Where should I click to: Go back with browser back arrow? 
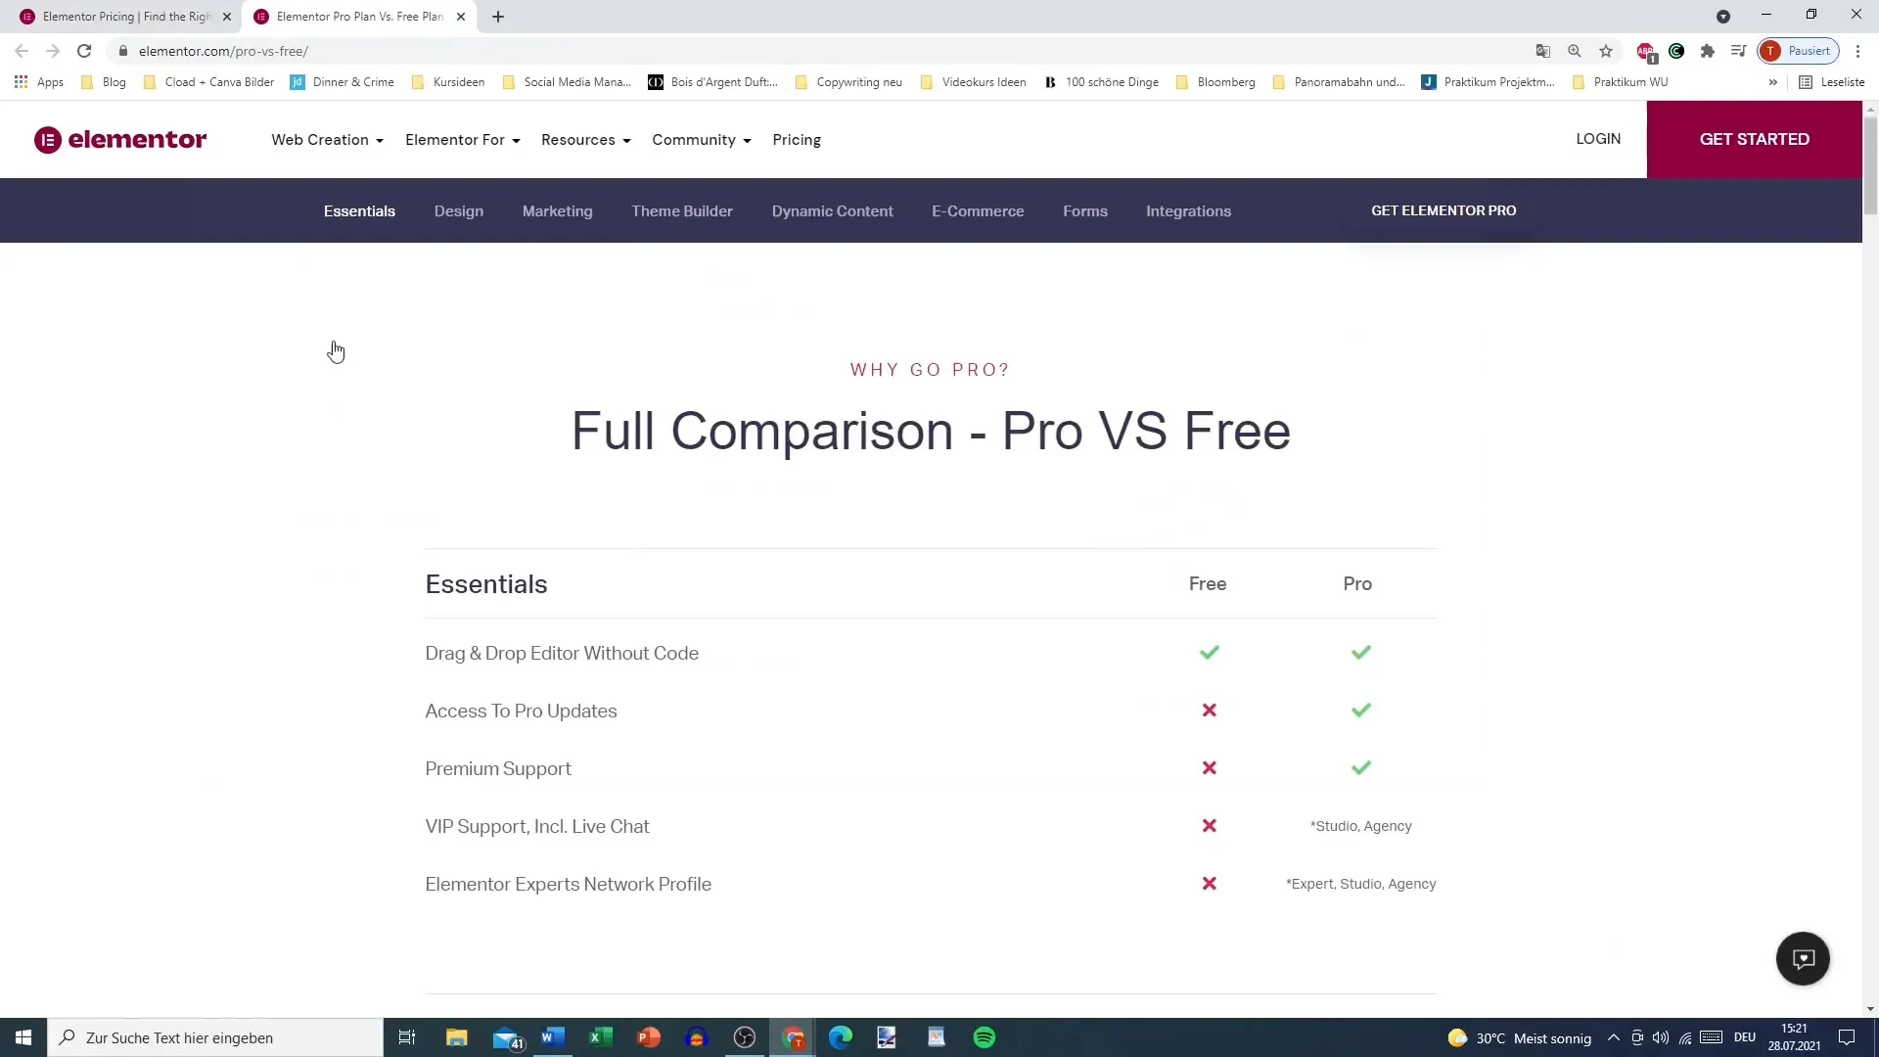coord(22,51)
